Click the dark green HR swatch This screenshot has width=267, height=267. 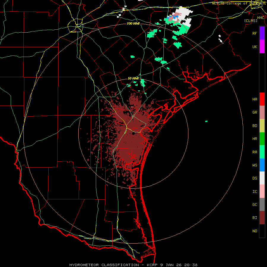[262, 139]
